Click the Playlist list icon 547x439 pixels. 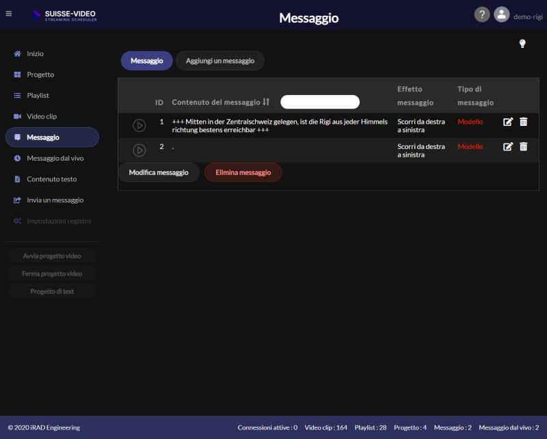[x=17, y=96]
